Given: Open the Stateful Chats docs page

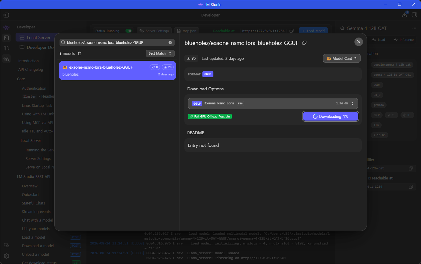Looking at the screenshot, I should pyautogui.click(x=33, y=203).
